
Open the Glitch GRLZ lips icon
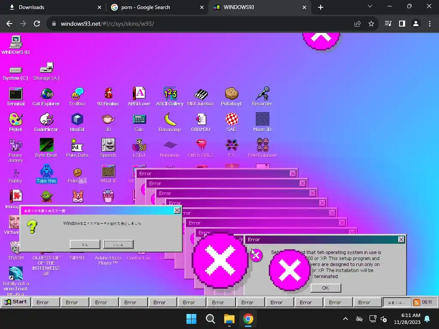(201, 148)
